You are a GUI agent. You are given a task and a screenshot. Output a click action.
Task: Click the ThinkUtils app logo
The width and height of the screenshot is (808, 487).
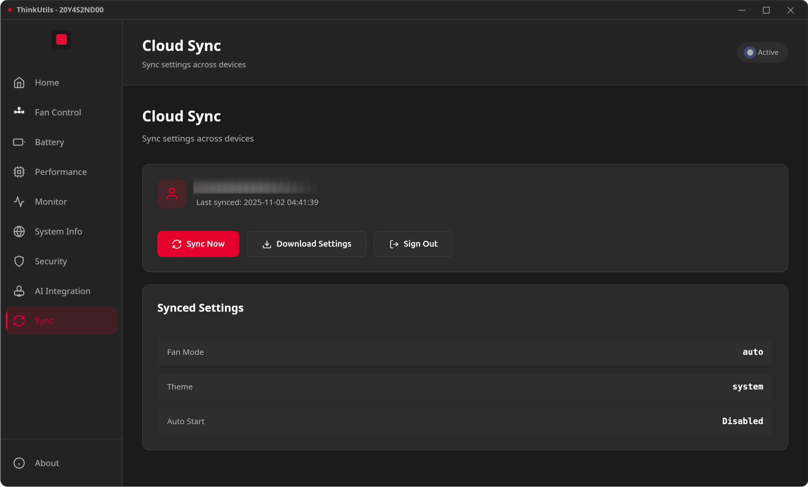point(61,39)
